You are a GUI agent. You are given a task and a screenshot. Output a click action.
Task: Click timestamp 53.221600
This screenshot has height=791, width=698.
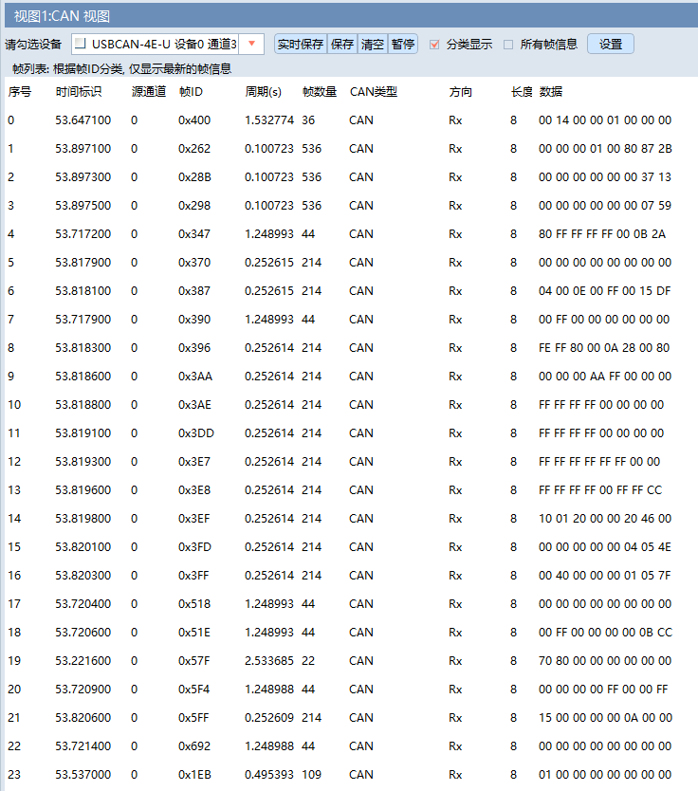tap(83, 661)
